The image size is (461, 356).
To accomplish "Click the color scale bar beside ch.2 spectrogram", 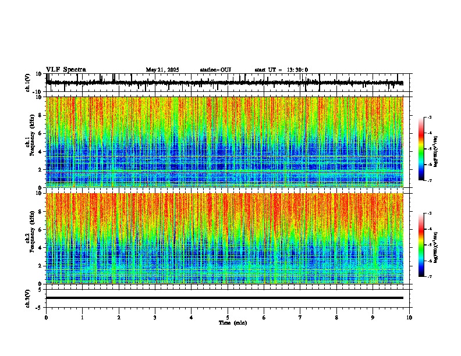I will [421, 245].
